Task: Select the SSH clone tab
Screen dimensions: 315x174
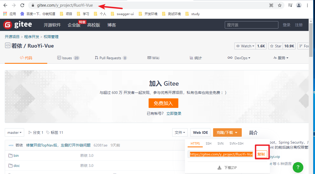Action: click(209, 144)
